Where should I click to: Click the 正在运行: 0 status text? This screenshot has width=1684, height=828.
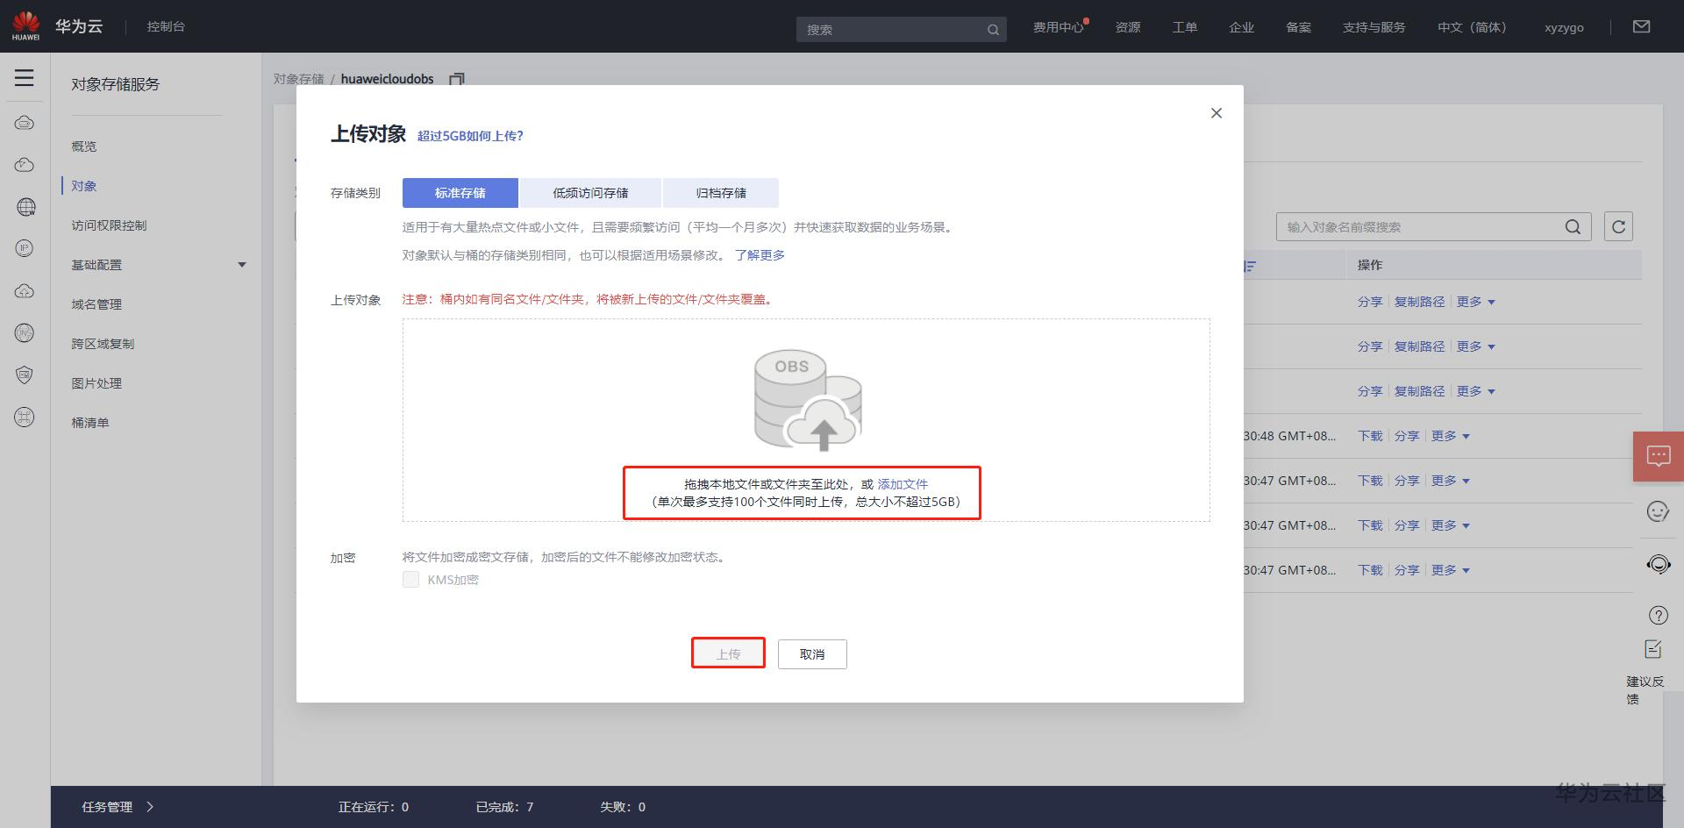click(x=374, y=807)
